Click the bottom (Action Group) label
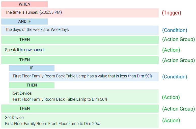The width and height of the screenshot is (196, 129). click(x=178, y=109)
